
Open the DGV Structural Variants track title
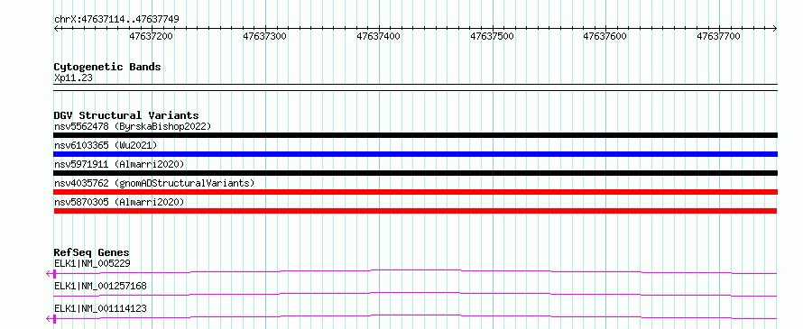(126, 115)
